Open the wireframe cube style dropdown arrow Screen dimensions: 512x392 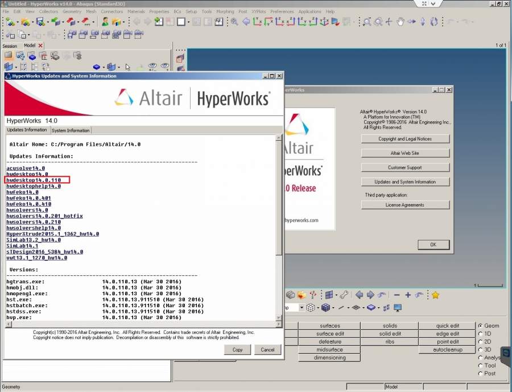[x=318, y=308]
